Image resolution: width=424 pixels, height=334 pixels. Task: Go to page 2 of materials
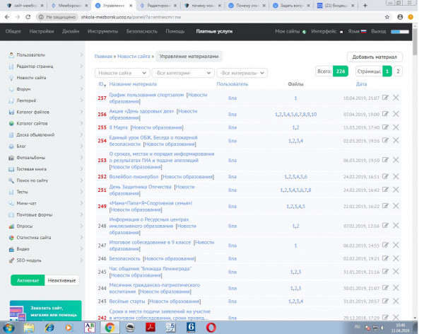(398, 71)
